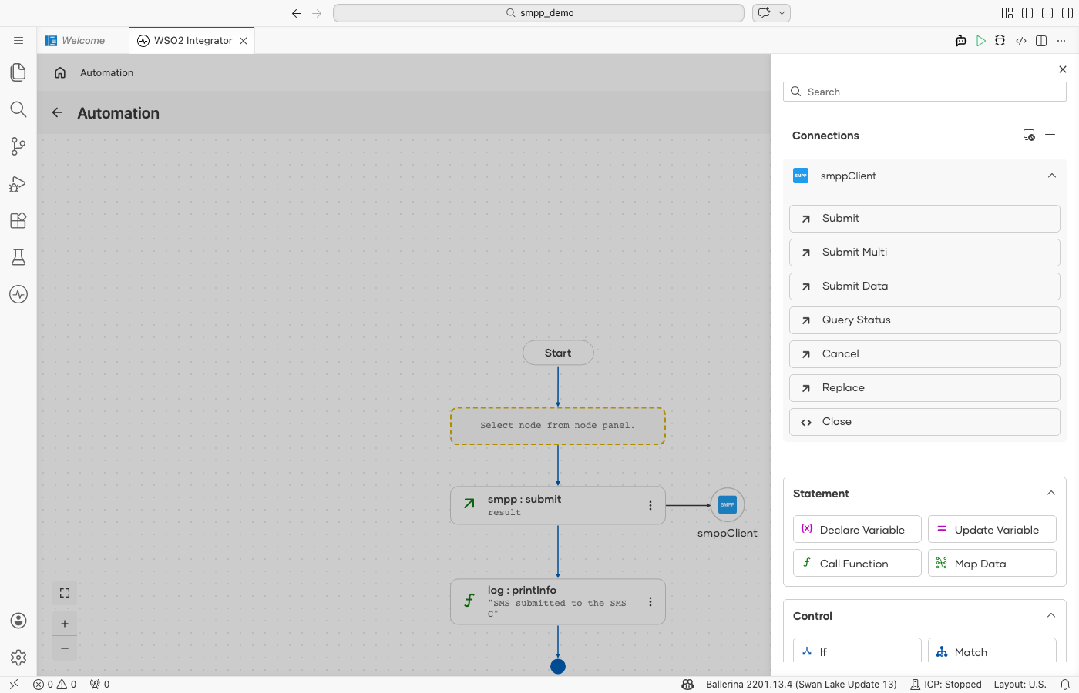Toggle the bottom panel layout
This screenshot has width=1079, height=693.
(x=1047, y=13)
